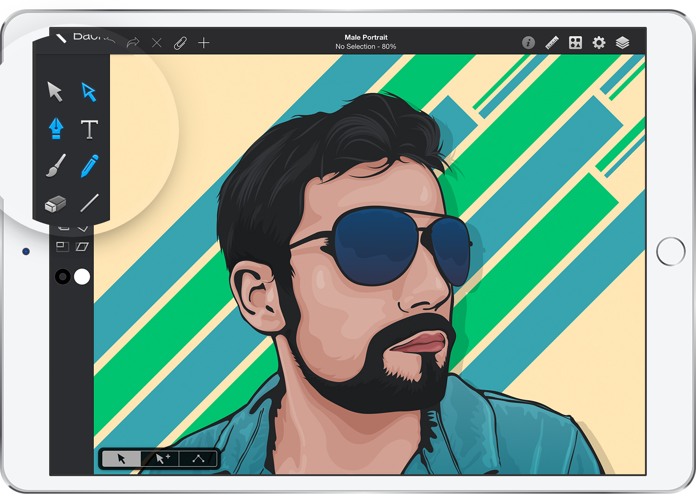Screen dimensions: 696x503
Task: Switch to arrow-plus add selection mode
Action: coord(160,459)
